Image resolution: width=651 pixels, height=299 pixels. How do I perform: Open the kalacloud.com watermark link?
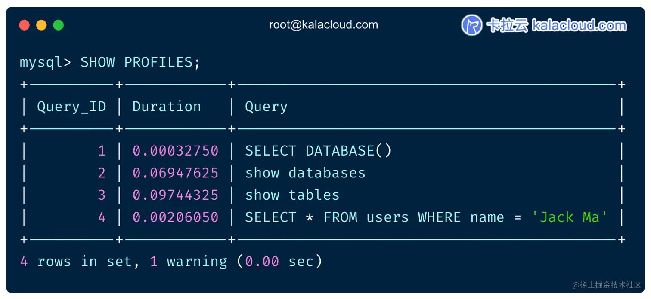580,25
